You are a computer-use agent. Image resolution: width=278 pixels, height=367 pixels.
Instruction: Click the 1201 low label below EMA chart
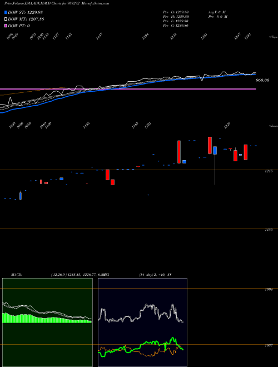[148, 125]
